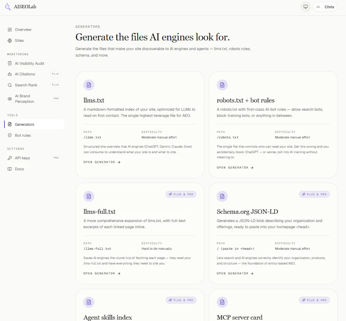
Task: Open the Chris user account menu
Action: [325, 7]
